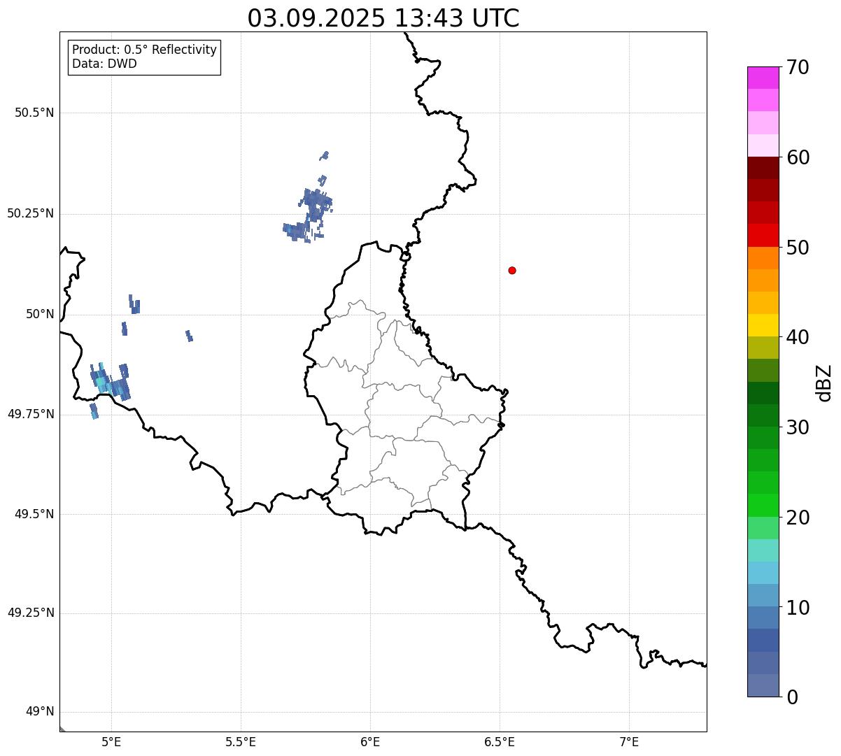The height and width of the screenshot is (756, 841).
Task: Click the dBZ colorbar label
Action: [824, 382]
